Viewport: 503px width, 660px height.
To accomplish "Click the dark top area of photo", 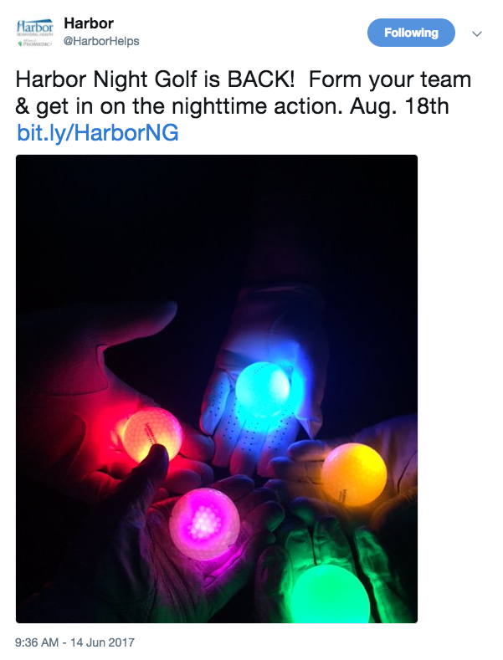I will pyautogui.click(x=217, y=211).
